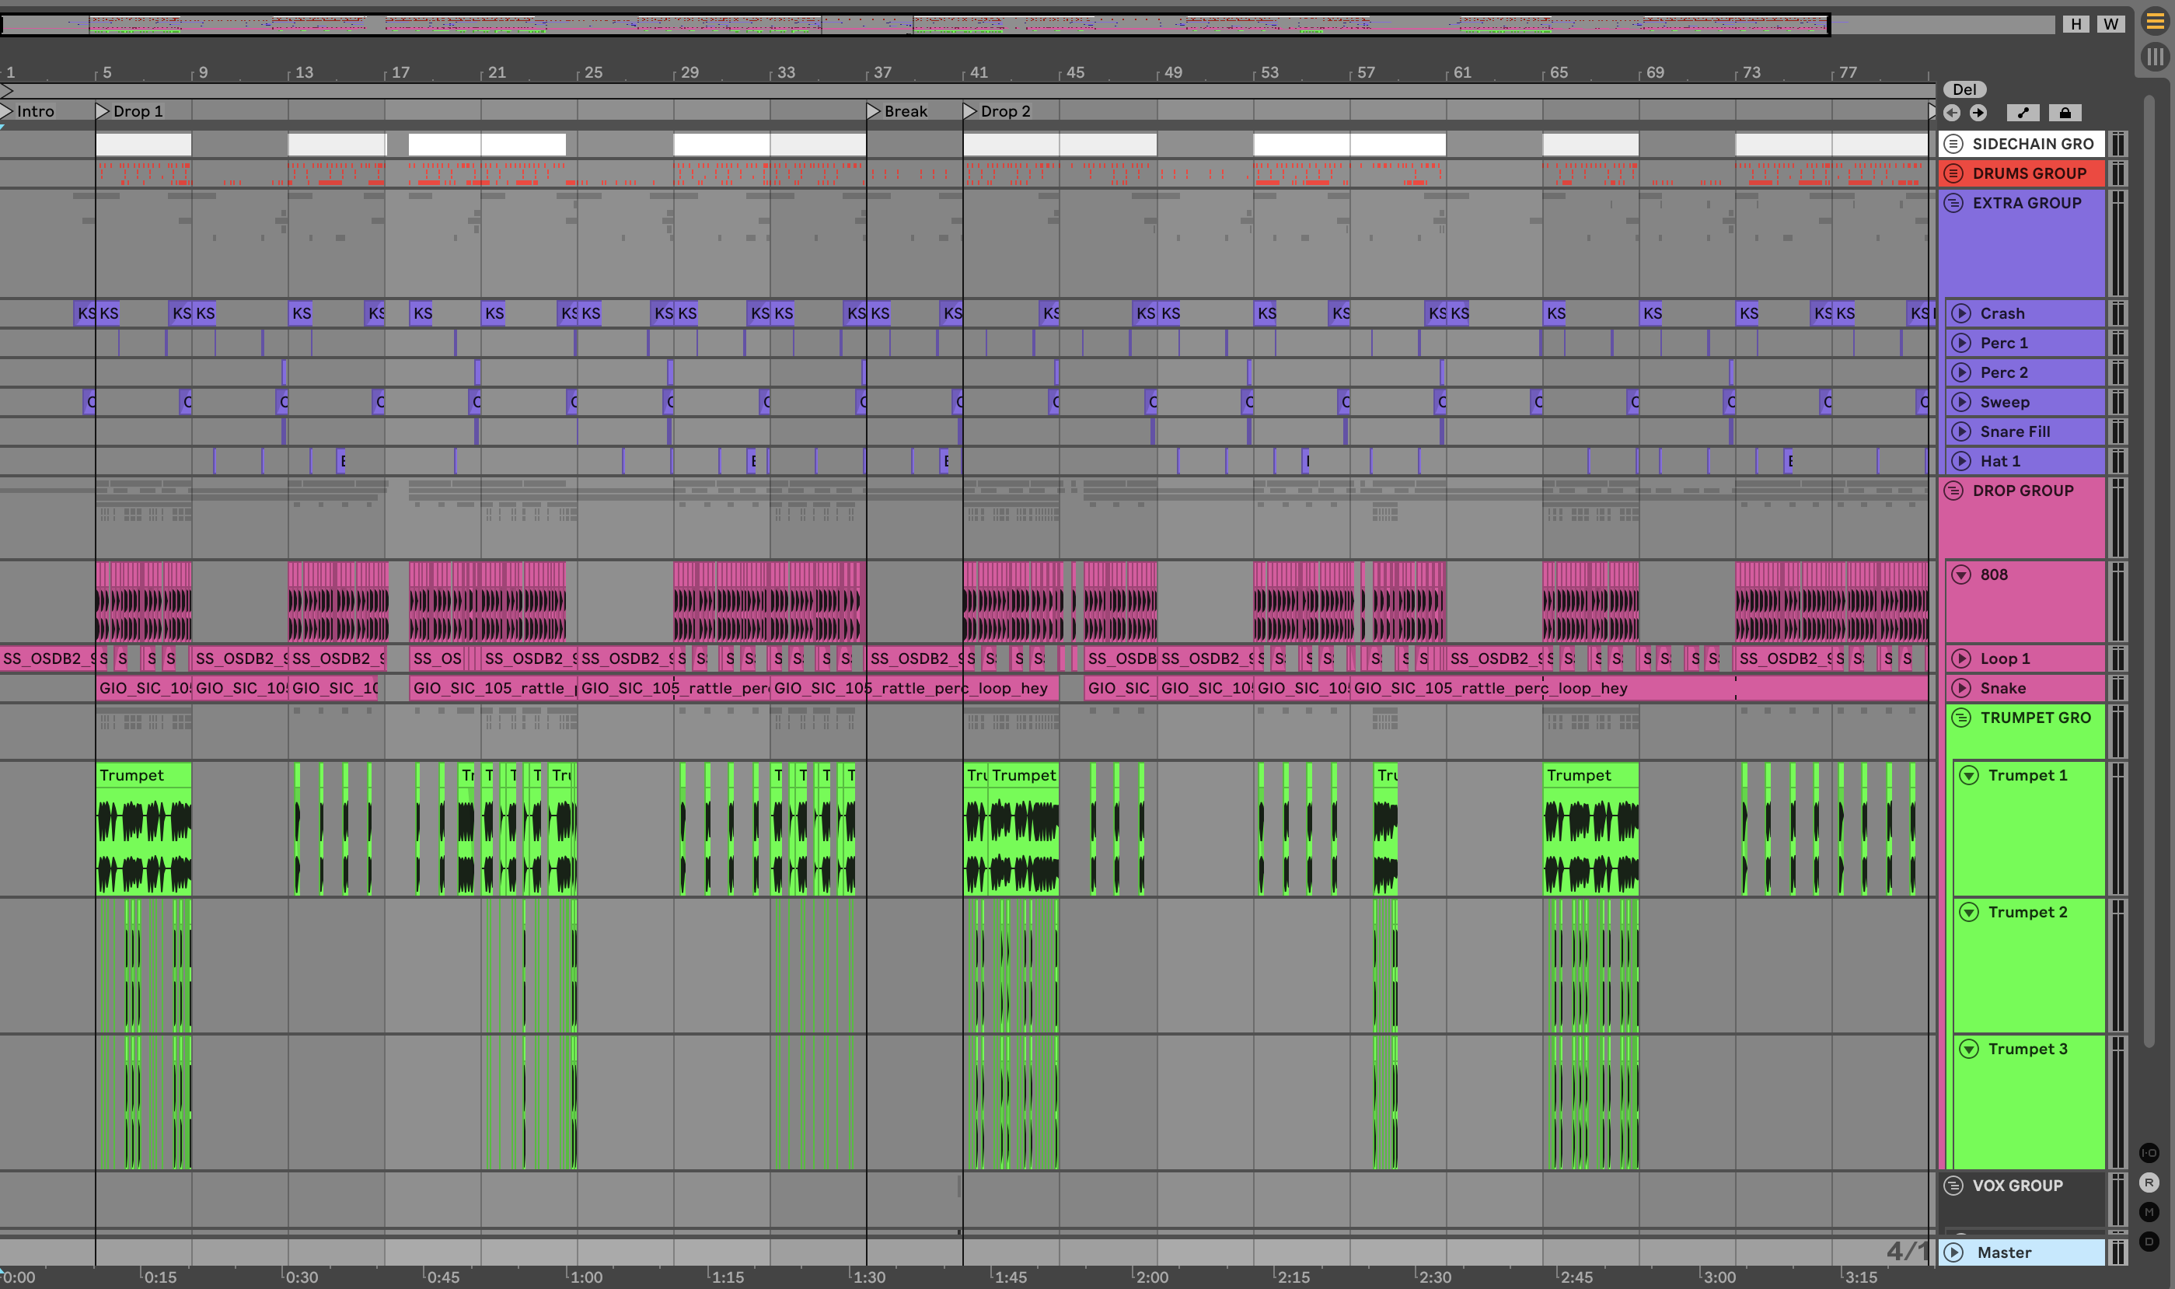Screen dimensions: 2175x1289
Task: Click the first white sidechain clip at bar 5
Action: coord(143,144)
